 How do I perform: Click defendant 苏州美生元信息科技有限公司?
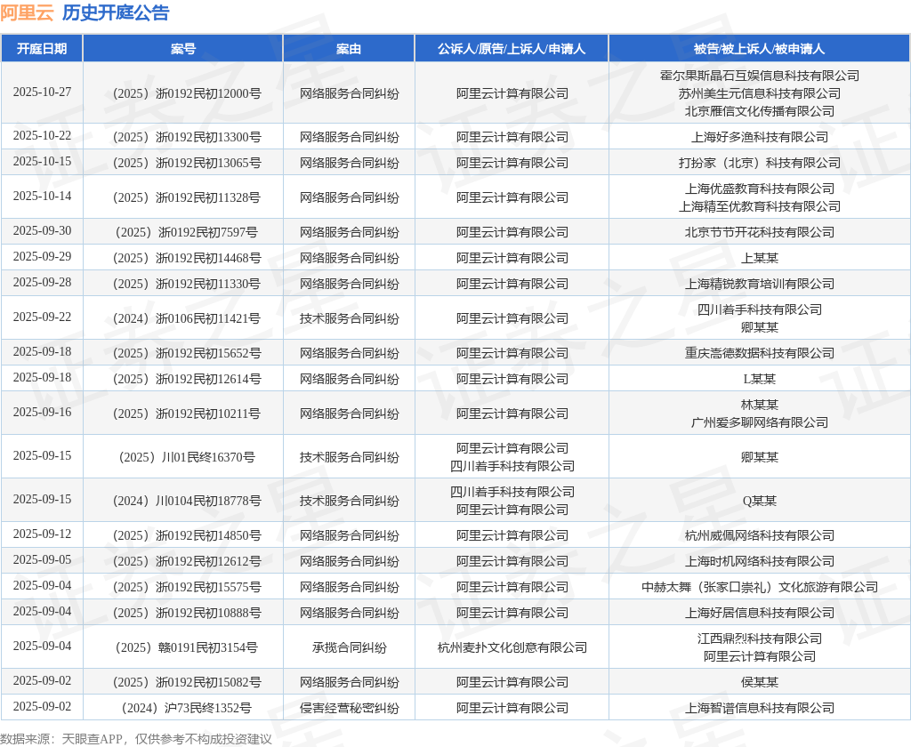coord(760,93)
